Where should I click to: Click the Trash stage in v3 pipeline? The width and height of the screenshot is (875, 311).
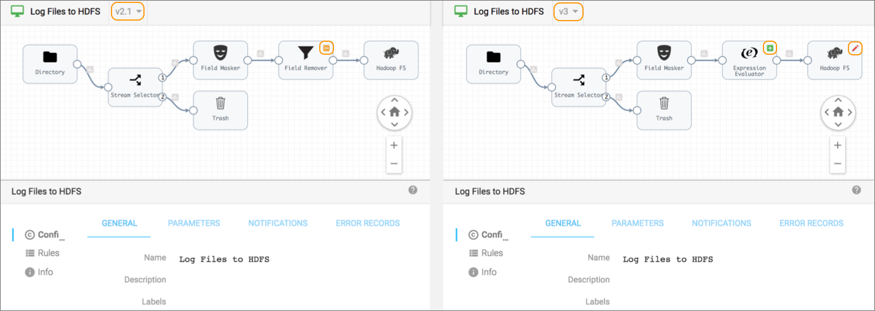click(x=664, y=110)
